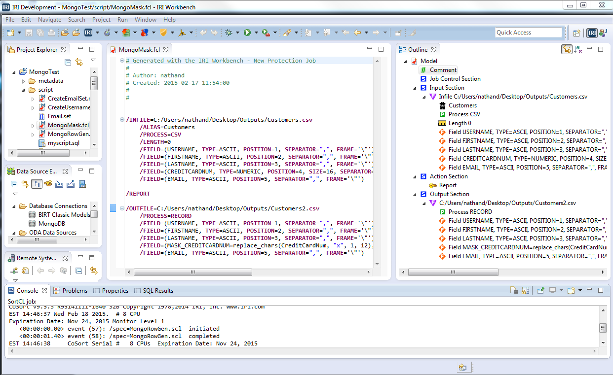Click the External Tools run icon
613x375 pixels.
point(266,33)
